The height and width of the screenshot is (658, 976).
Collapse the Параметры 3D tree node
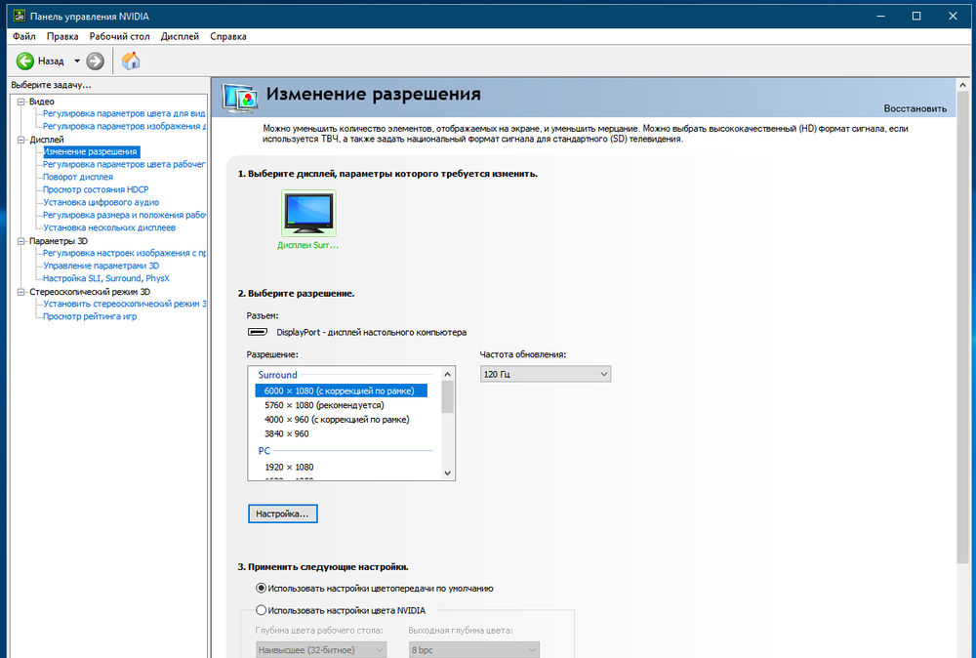tap(21, 241)
